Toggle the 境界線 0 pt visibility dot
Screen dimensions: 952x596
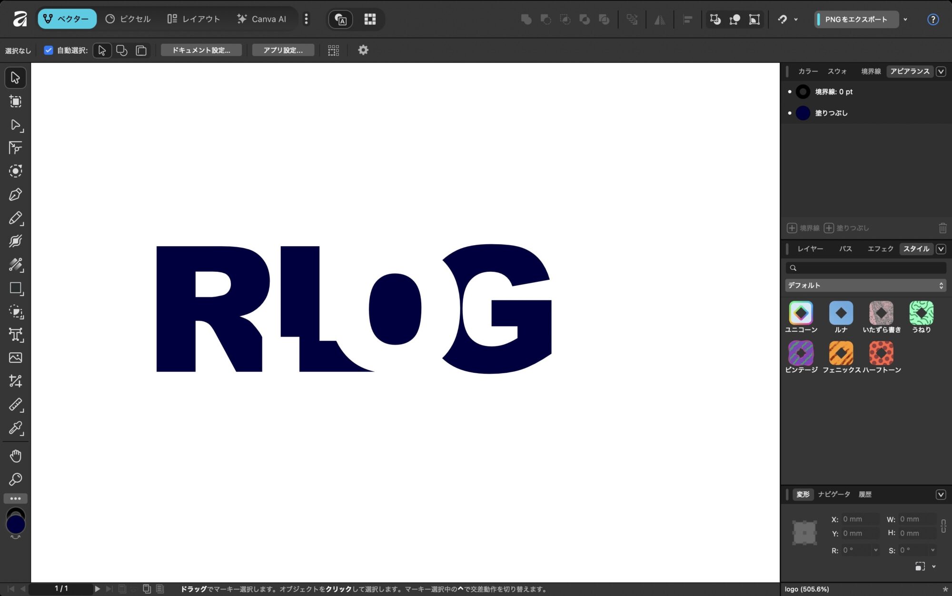pos(790,91)
